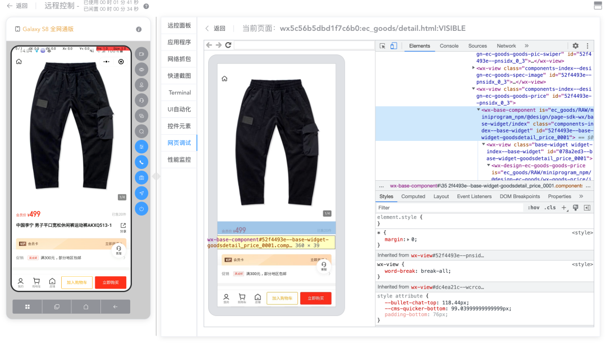
Task: Tap the home key below the phone
Action: click(86, 307)
